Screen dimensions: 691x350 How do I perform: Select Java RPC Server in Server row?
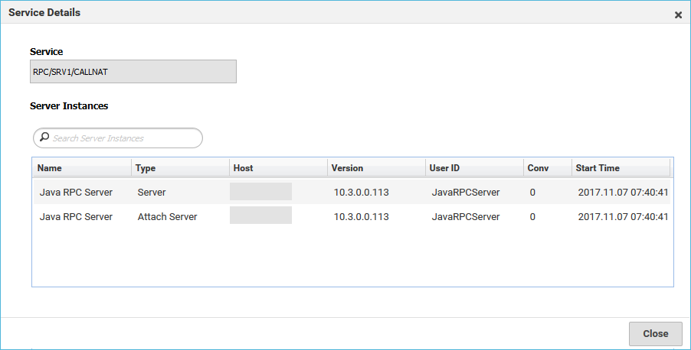point(76,192)
